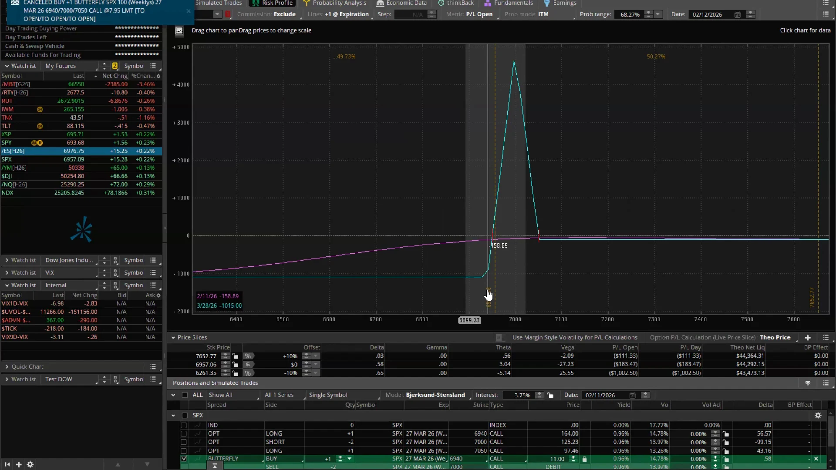Collapse the left sidebar with the arrow-bar icon
This screenshot has width=836, height=470.
point(7,465)
